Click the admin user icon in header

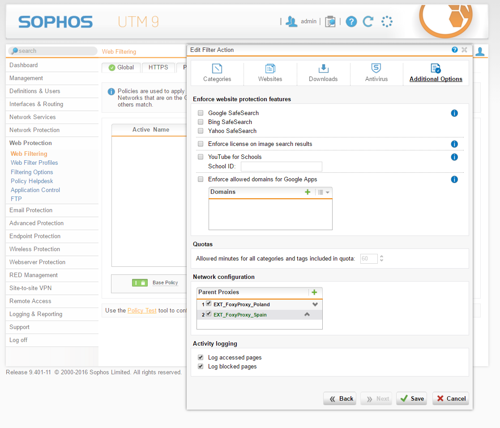coord(291,21)
